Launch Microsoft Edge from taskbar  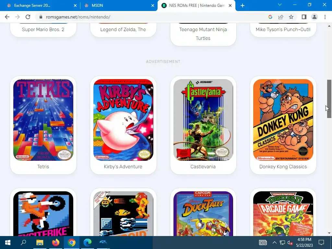88,243
